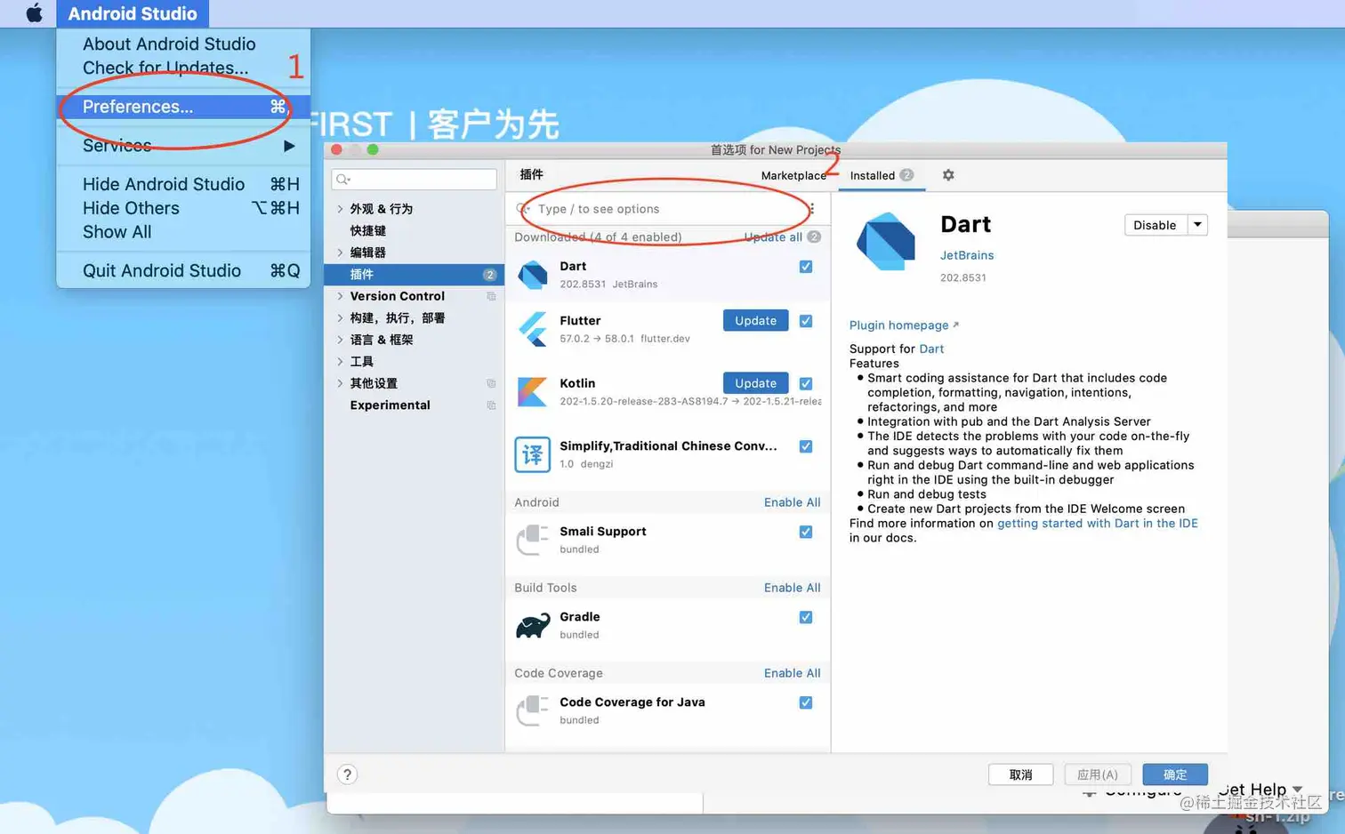Click Enable All for Build Tools
1345x834 pixels.
point(792,588)
